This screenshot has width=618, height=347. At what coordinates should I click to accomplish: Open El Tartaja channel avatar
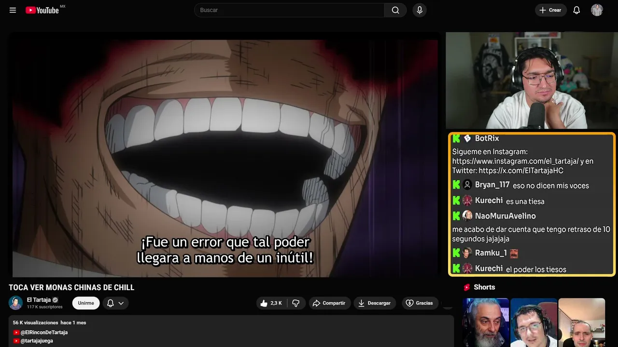tap(15, 303)
